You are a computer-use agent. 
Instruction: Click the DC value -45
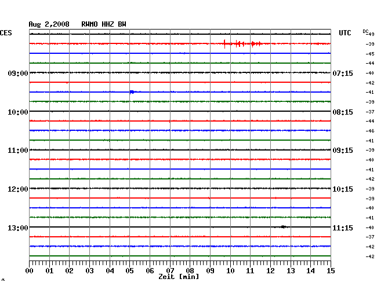coord(370,54)
